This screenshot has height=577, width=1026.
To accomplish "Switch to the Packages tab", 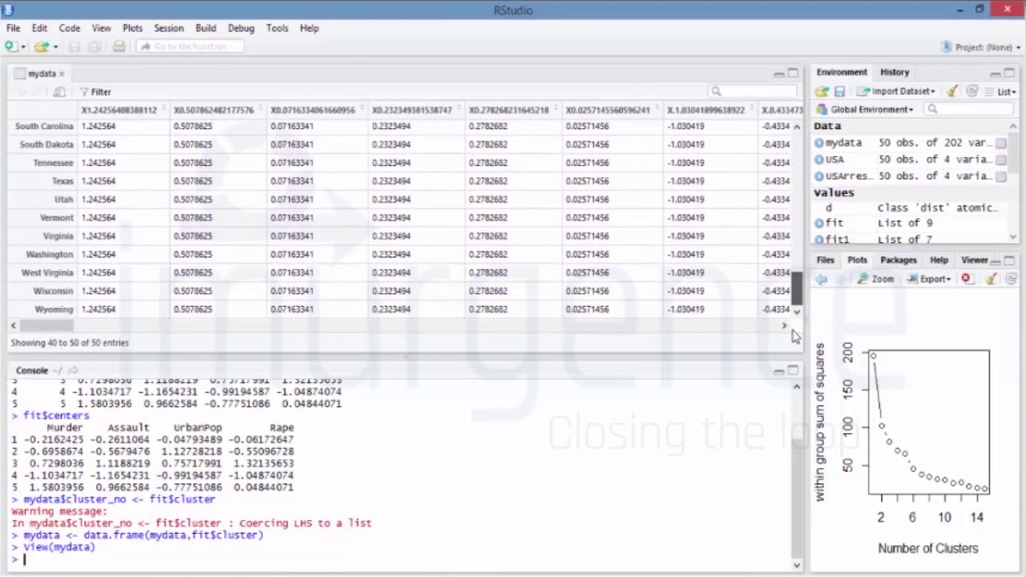I will (899, 260).
